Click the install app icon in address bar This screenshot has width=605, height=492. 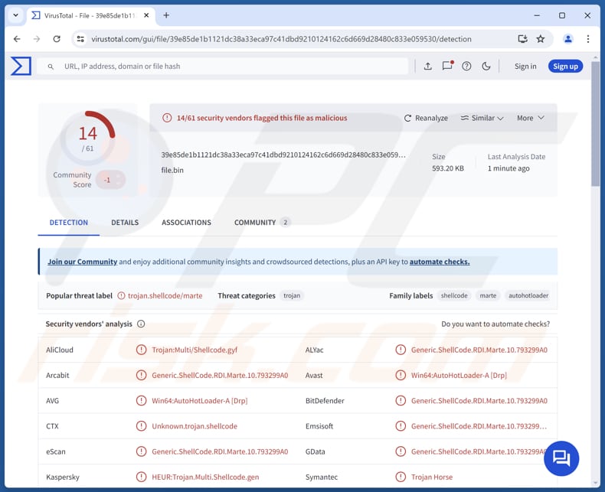[x=522, y=38]
